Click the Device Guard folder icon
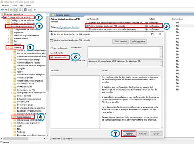194x144 pixels. (x=15, y=102)
